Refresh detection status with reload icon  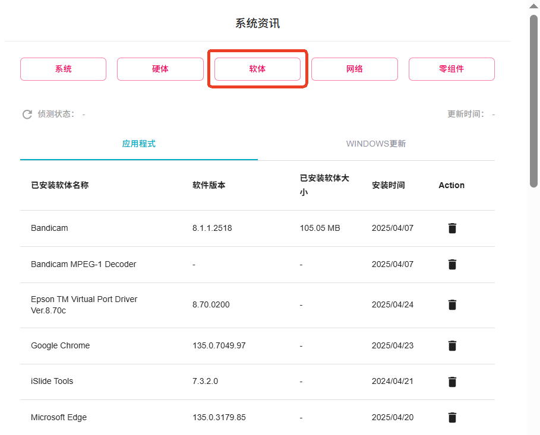[x=27, y=115]
